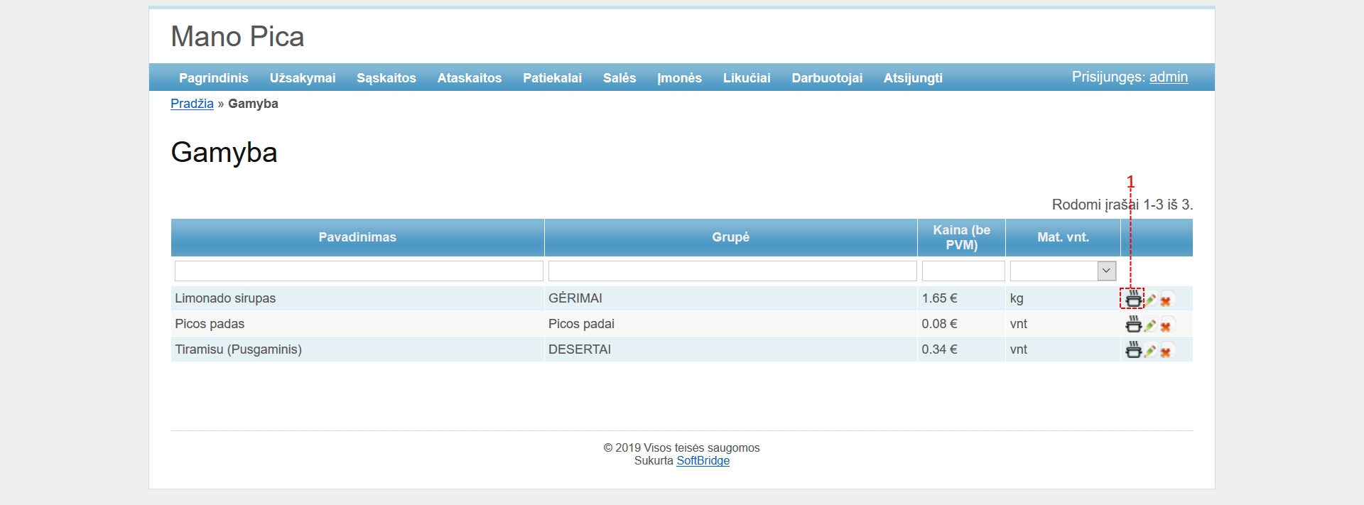This screenshot has width=1364, height=505.
Task: Delete the Picos padas entry
Action: (1166, 326)
